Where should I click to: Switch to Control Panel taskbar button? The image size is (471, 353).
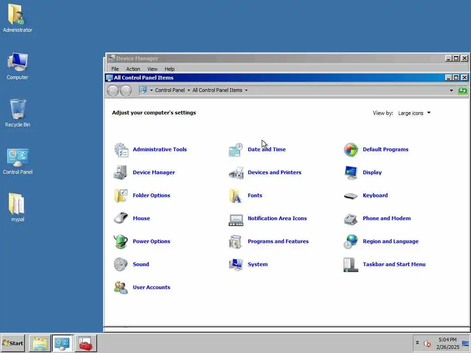pyautogui.click(x=62, y=343)
